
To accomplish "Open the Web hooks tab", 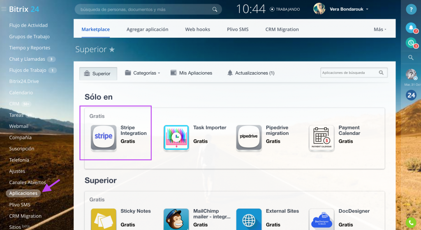I will (198, 30).
